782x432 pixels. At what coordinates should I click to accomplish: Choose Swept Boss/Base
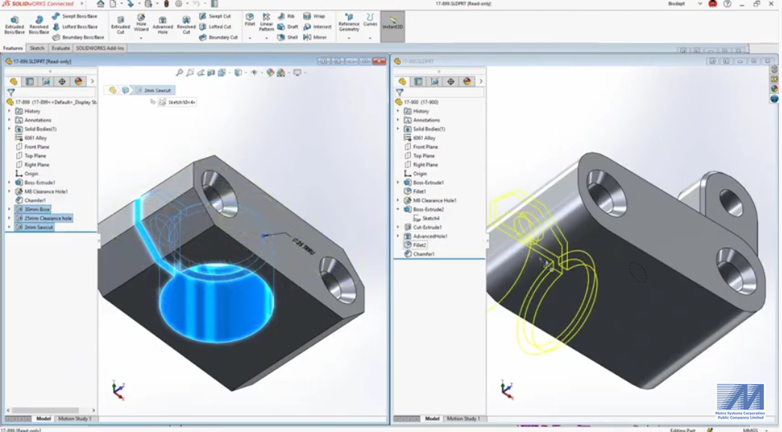[75, 16]
